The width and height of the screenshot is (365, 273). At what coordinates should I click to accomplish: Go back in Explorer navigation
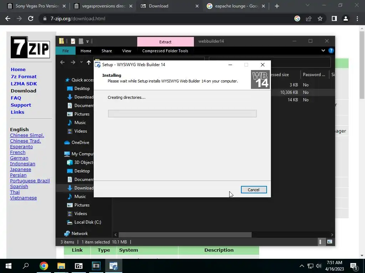click(x=62, y=62)
